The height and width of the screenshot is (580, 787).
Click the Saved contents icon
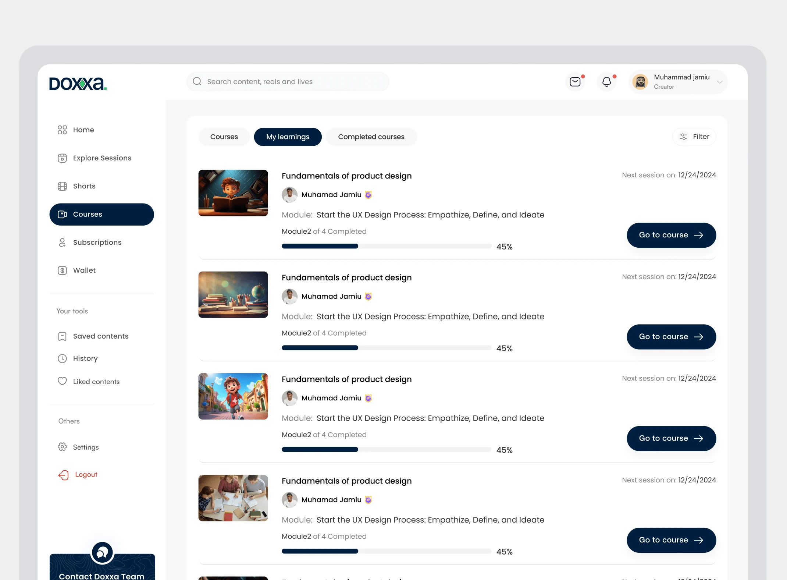point(62,336)
